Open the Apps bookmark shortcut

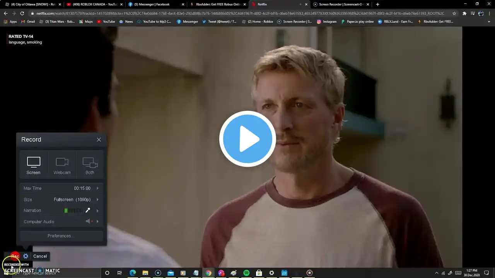click(x=10, y=22)
